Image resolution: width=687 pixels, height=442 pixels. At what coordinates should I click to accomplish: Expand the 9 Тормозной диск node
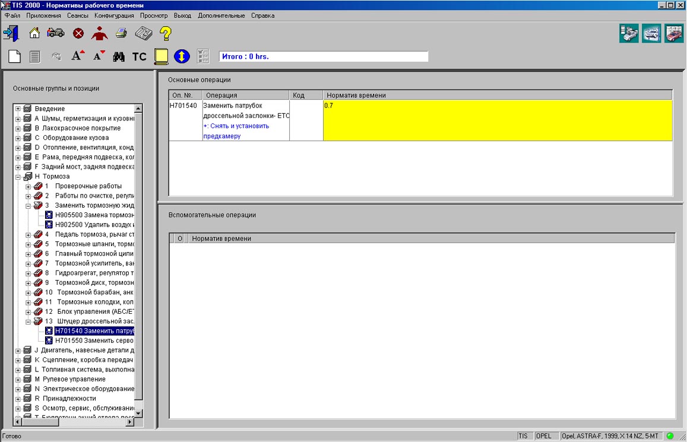coord(29,283)
